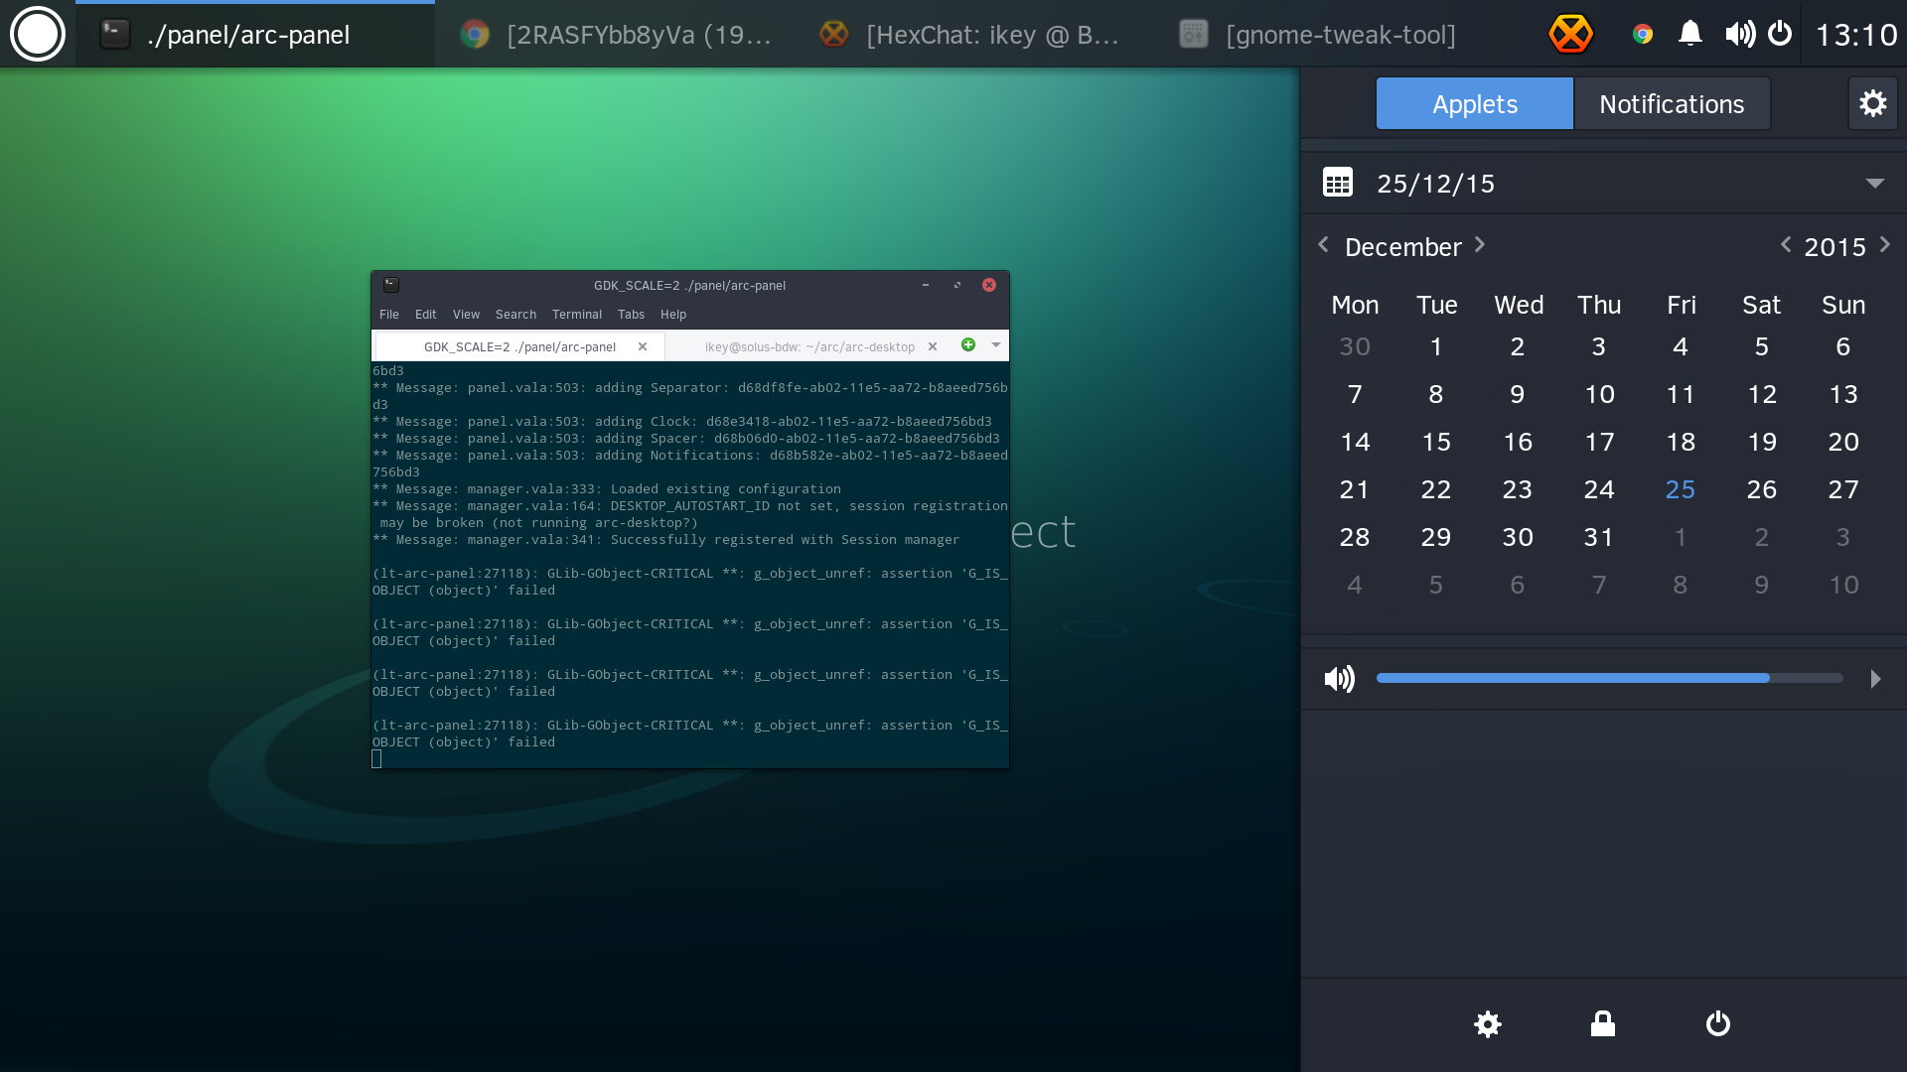
Task: Open the terminal Edit menu
Action: (426, 315)
